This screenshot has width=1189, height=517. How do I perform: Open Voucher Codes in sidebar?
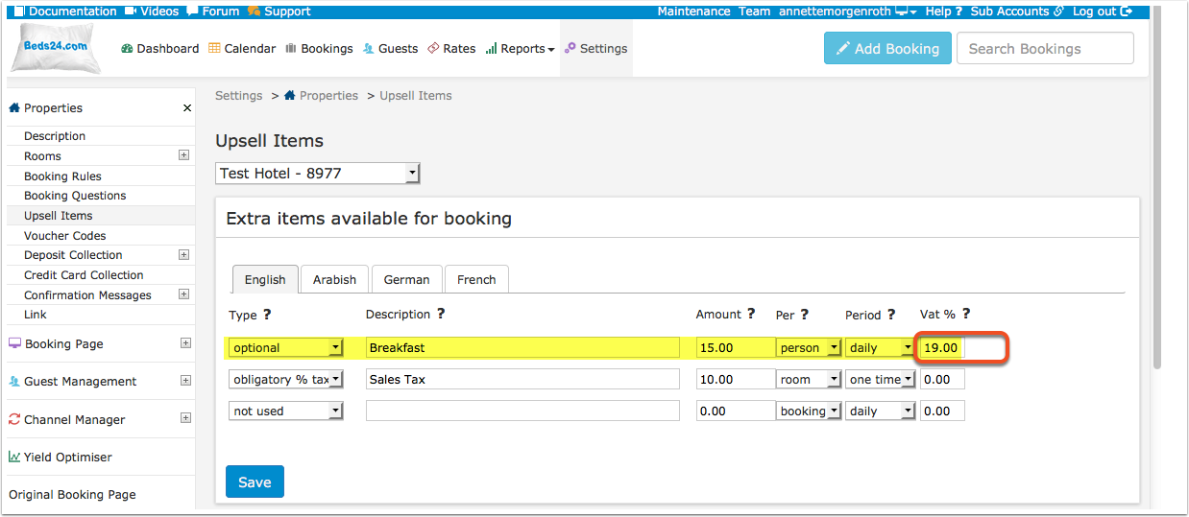[x=65, y=236]
